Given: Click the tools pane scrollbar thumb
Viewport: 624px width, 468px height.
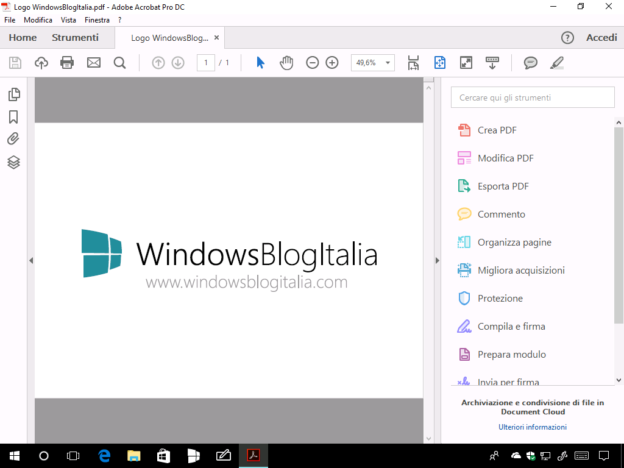Looking at the screenshot, I should coord(619,225).
